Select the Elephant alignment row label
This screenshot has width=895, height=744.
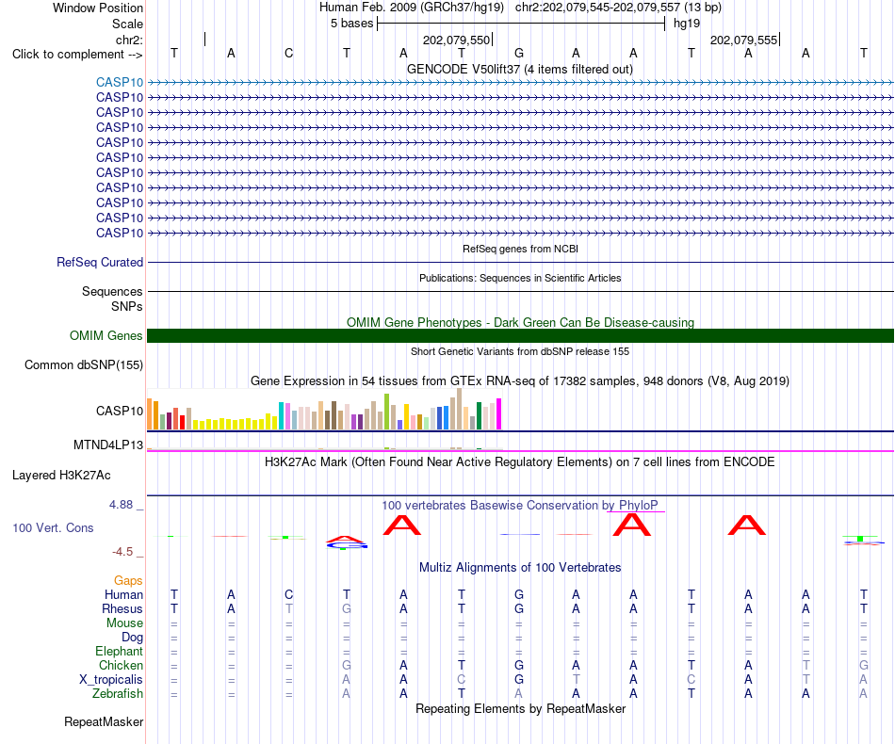(x=119, y=652)
